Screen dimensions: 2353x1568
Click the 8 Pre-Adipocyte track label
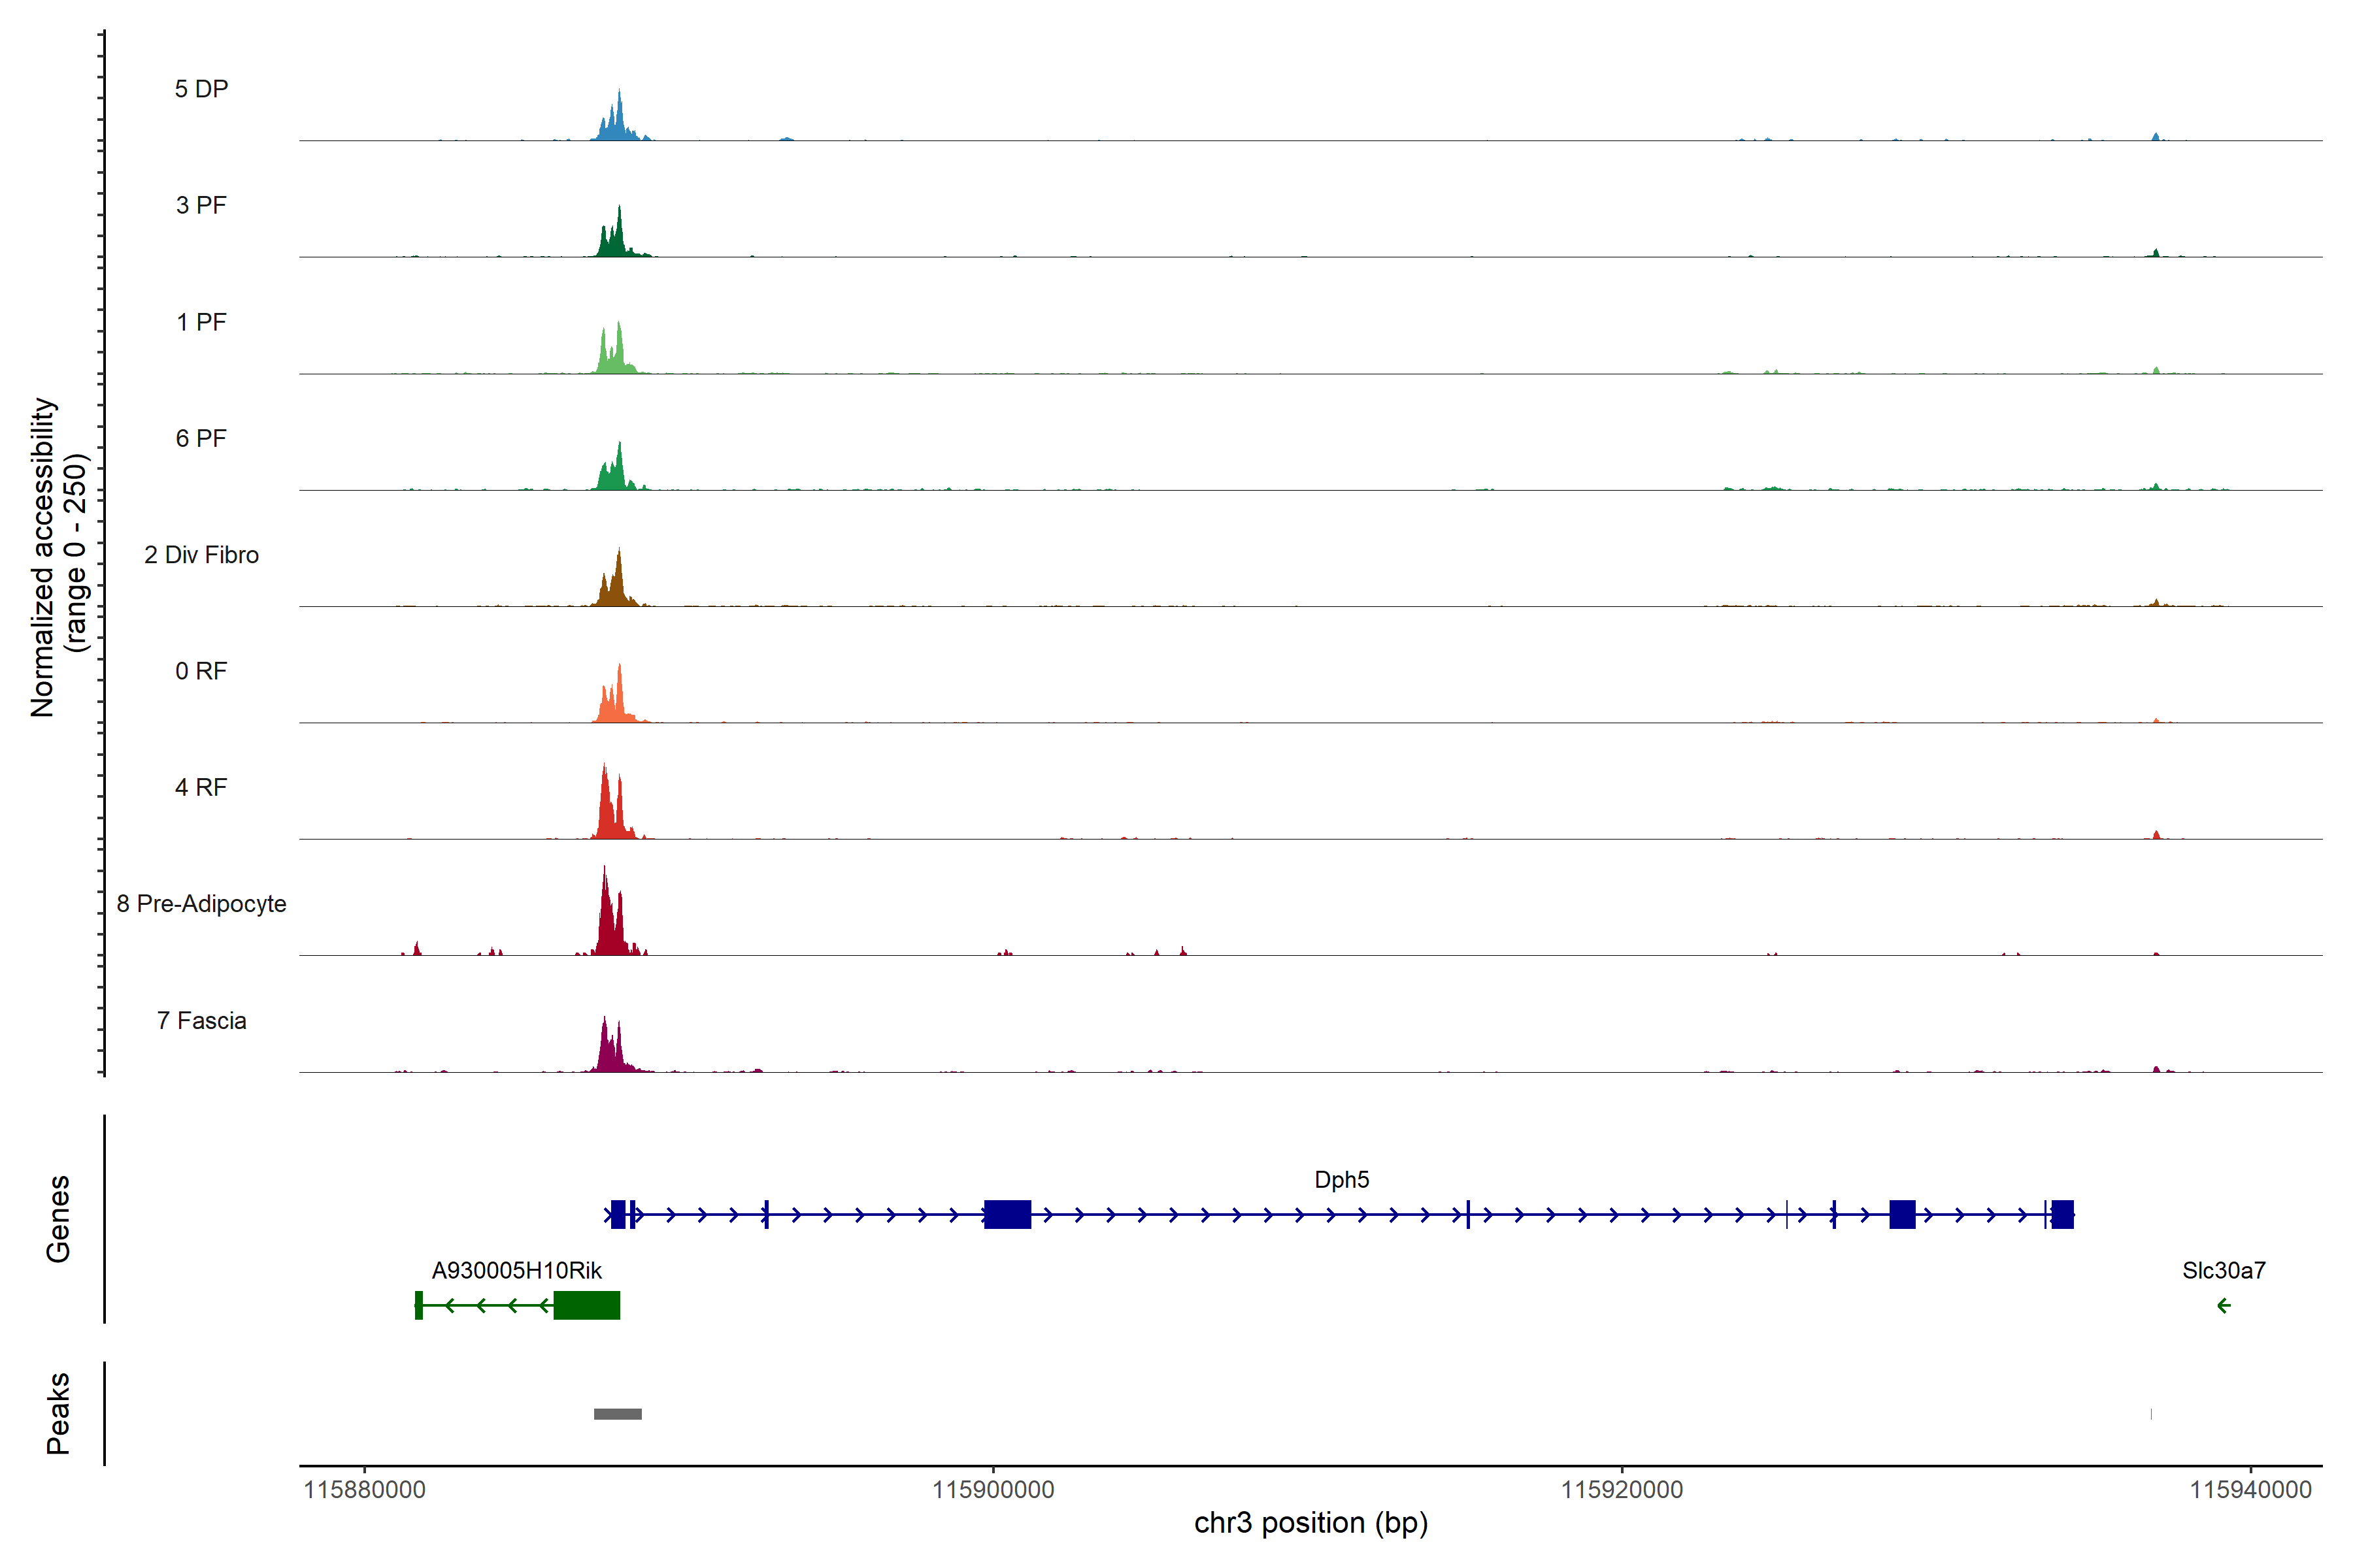(201, 904)
